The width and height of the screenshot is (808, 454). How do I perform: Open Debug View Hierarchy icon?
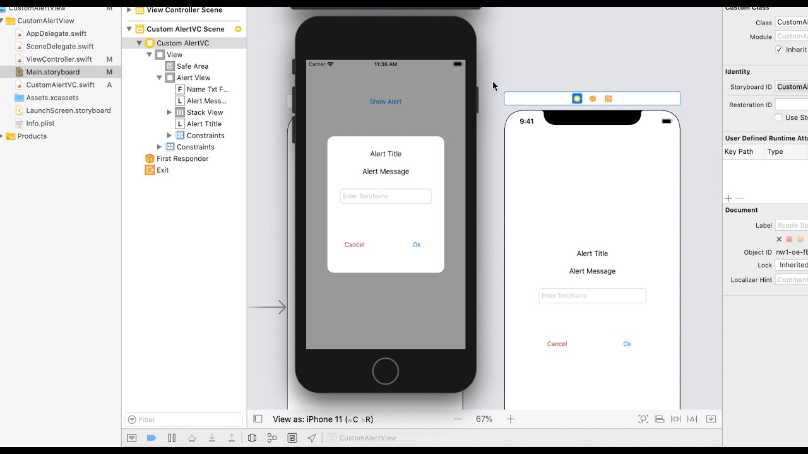[x=252, y=438]
